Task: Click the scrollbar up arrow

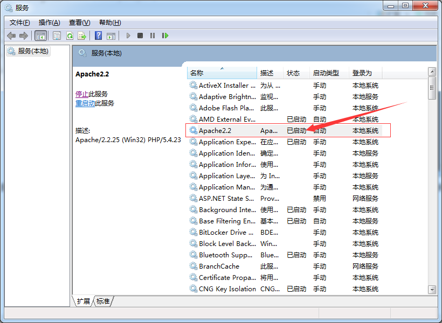Action: (432, 72)
